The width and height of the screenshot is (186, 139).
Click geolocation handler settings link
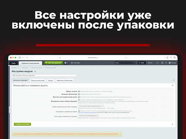pyautogui.click(x=87, y=112)
